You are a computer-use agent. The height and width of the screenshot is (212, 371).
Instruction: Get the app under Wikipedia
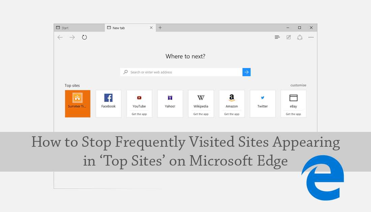(x=201, y=114)
